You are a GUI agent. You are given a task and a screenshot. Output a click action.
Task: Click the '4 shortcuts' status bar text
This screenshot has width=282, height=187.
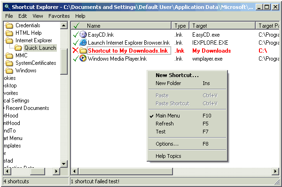pos(16,181)
